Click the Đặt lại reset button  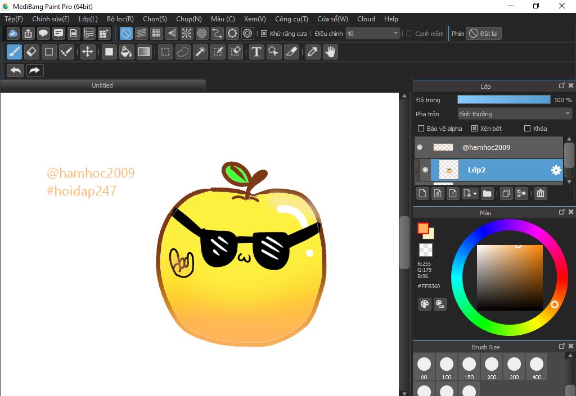pyautogui.click(x=484, y=34)
